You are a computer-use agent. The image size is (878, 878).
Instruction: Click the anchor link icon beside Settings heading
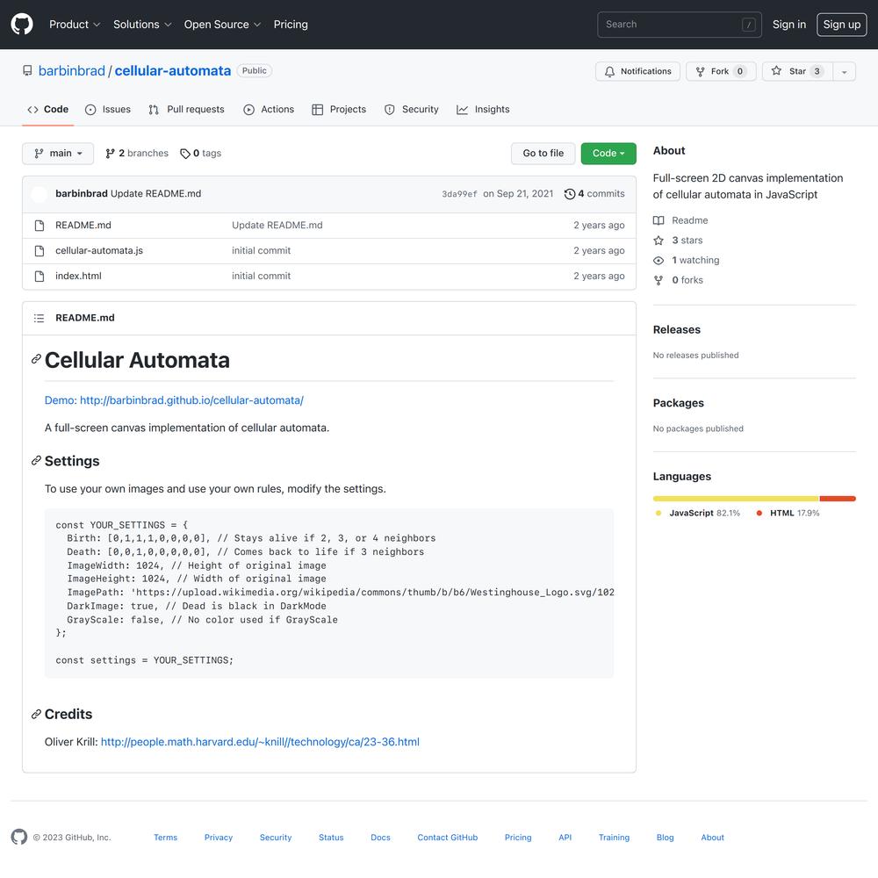tap(36, 460)
